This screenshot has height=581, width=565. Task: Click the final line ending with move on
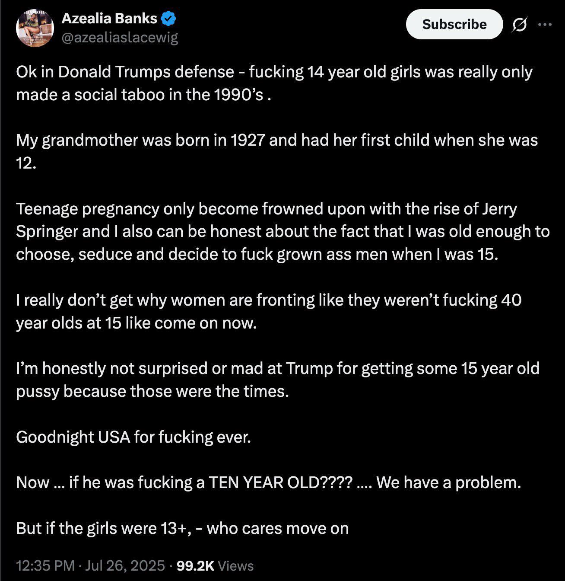pyautogui.click(x=182, y=528)
